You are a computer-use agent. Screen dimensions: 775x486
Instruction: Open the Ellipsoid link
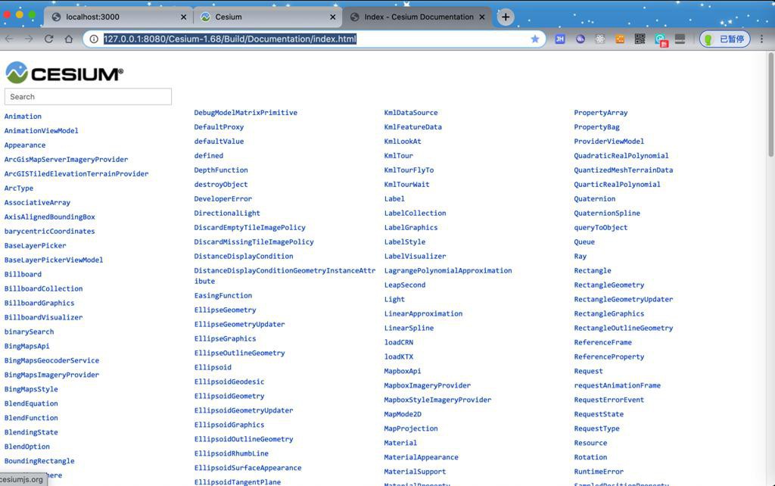pyautogui.click(x=213, y=367)
